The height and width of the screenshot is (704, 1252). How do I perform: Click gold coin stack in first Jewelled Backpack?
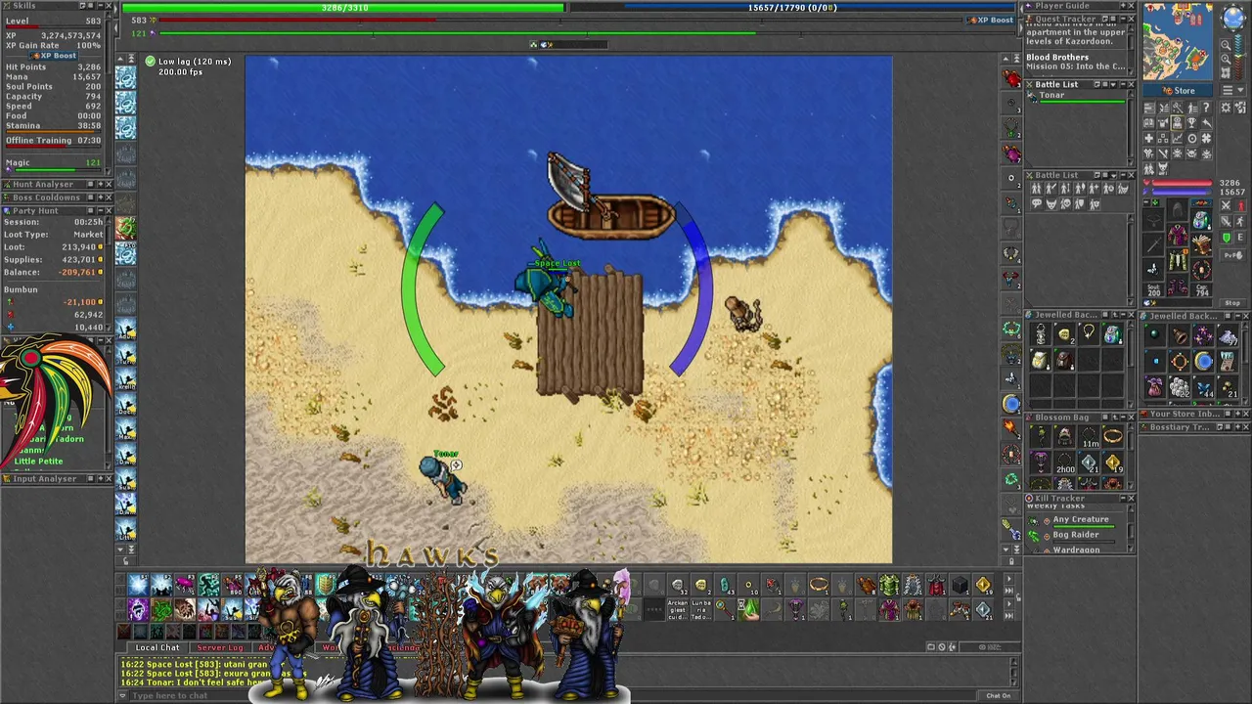click(1065, 334)
